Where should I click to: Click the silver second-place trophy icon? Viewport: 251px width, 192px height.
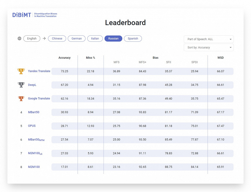pyautogui.click(x=21, y=85)
